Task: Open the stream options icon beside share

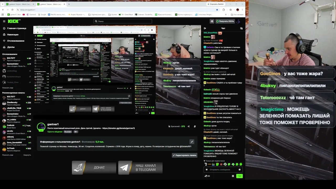Action: tap(195, 126)
